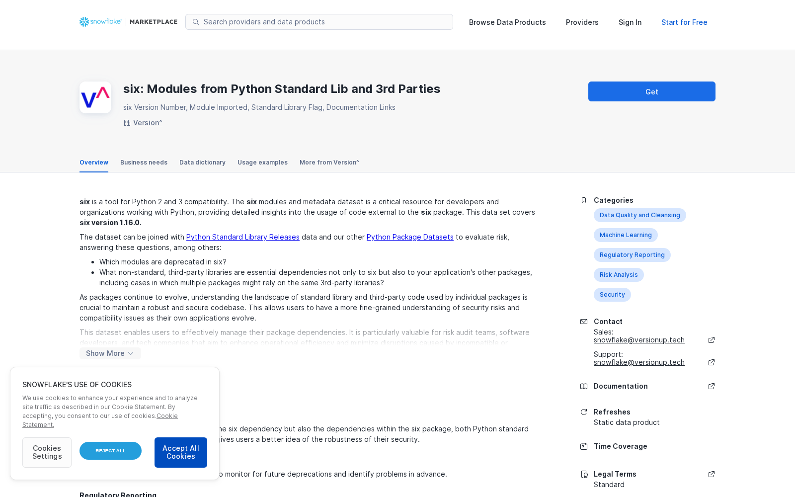The image size is (795, 497).
Task: Click the Snowflake logo
Action: coord(100,22)
